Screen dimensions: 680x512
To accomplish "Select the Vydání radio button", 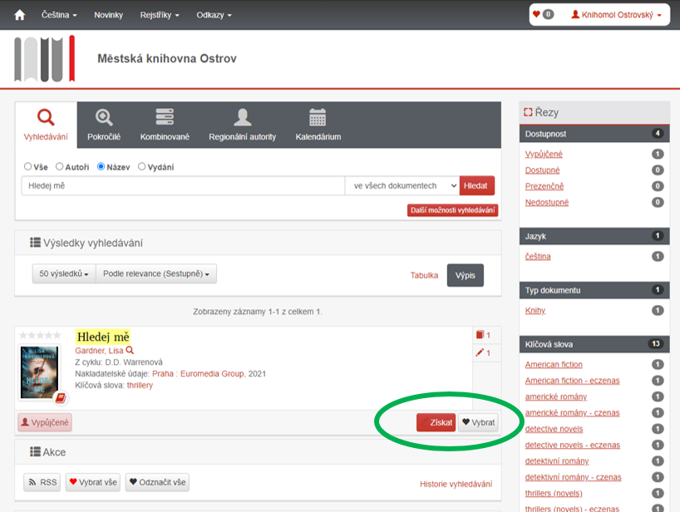I will pyautogui.click(x=142, y=166).
